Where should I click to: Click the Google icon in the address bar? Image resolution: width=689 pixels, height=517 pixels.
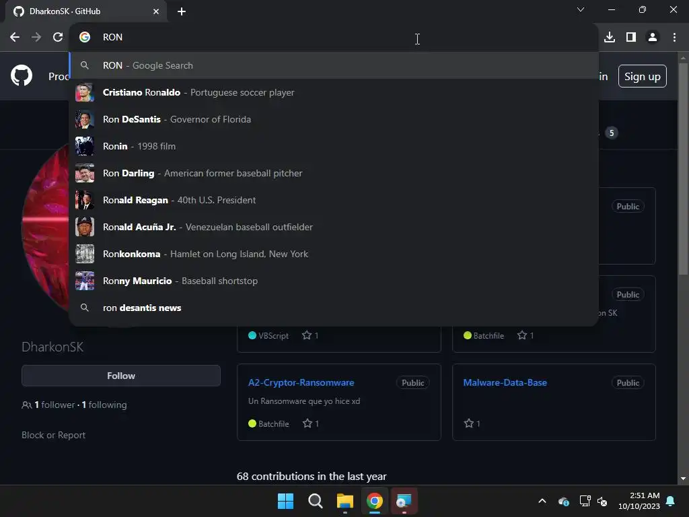tap(85, 38)
